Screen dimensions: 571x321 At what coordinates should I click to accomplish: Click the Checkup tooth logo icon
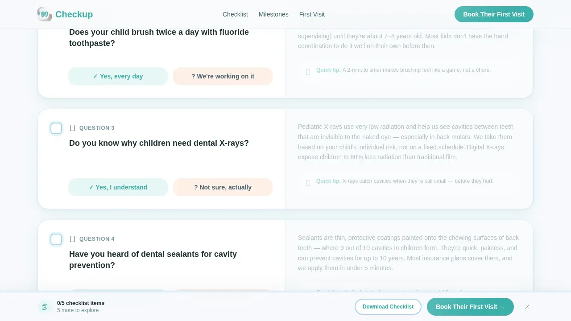45,14
